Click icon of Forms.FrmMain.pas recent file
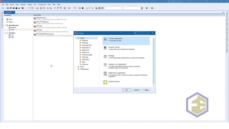Image resolution: width=229 pixels, height=129 pixels. pyautogui.click(x=35, y=23)
